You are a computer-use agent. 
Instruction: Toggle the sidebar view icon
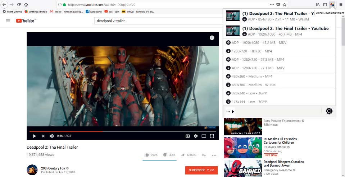click(x=325, y=5)
